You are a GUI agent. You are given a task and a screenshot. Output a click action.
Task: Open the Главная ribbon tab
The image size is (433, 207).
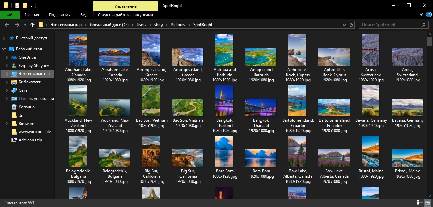coord(32,15)
